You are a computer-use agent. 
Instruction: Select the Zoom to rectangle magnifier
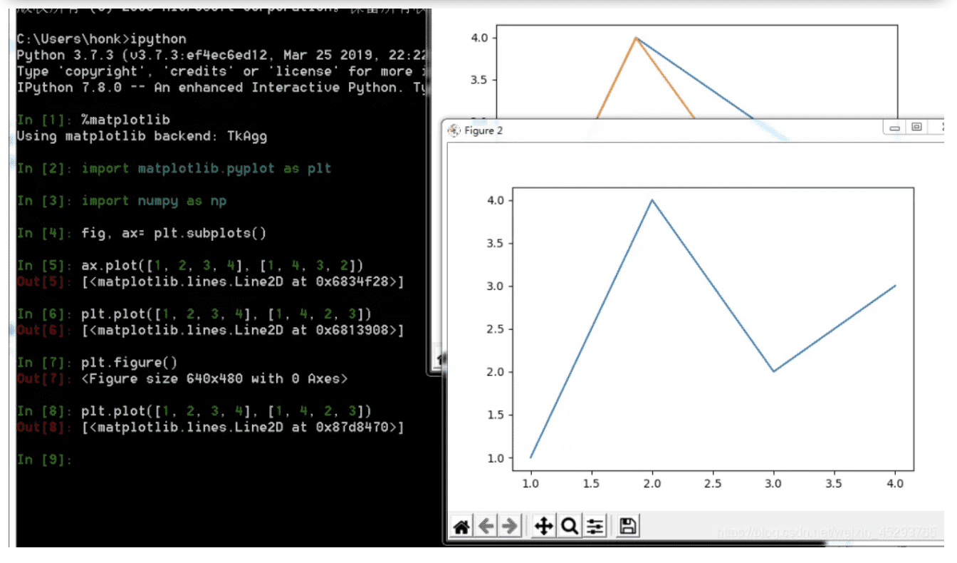pos(570,527)
